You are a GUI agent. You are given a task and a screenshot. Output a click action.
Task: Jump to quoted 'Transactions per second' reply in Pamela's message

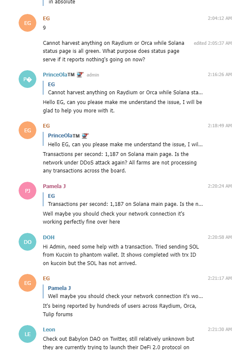[123, 200]
